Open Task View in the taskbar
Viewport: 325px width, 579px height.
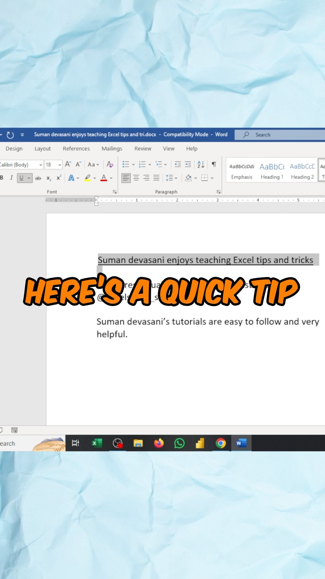tap(75, 443)
